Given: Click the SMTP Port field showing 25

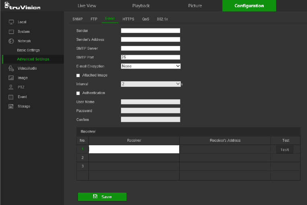Looking at the screenshot, I should coord(150,57).
